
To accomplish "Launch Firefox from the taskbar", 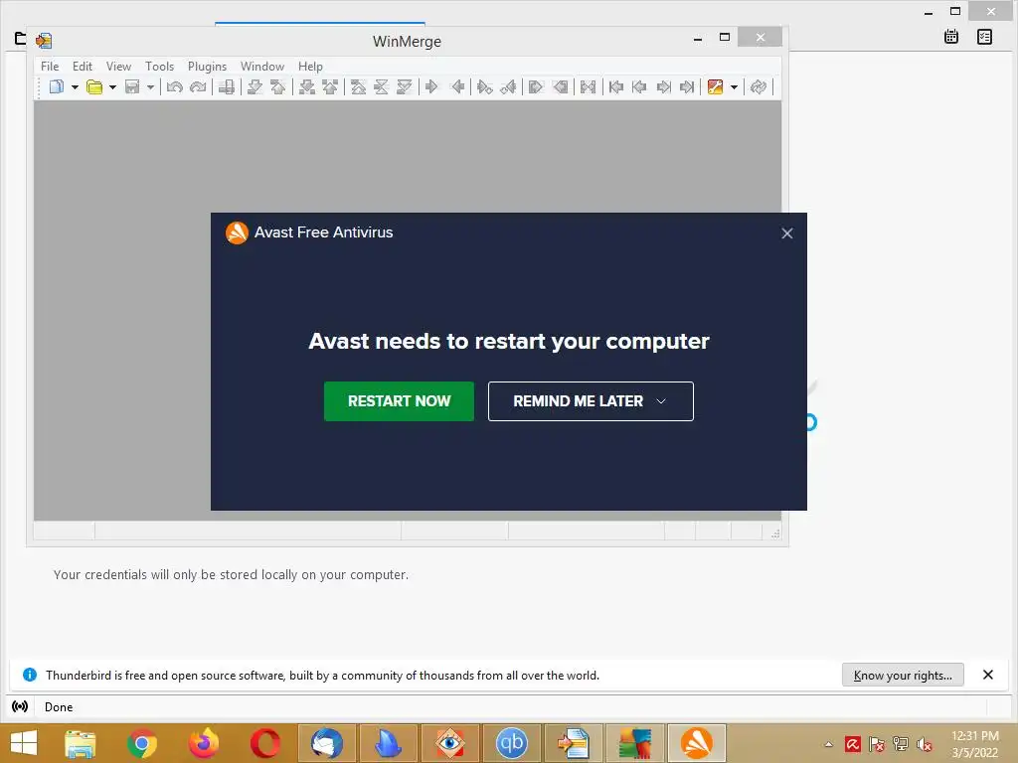I will click(x=204, y=743).
